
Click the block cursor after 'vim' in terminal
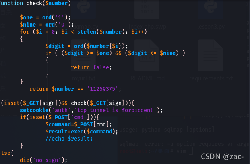point(191,151)
